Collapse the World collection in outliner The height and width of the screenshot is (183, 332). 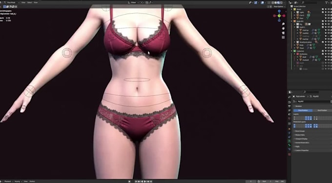point(291,9)
